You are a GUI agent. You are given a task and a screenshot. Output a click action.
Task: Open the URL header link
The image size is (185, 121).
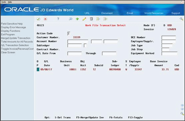[87, 13]
